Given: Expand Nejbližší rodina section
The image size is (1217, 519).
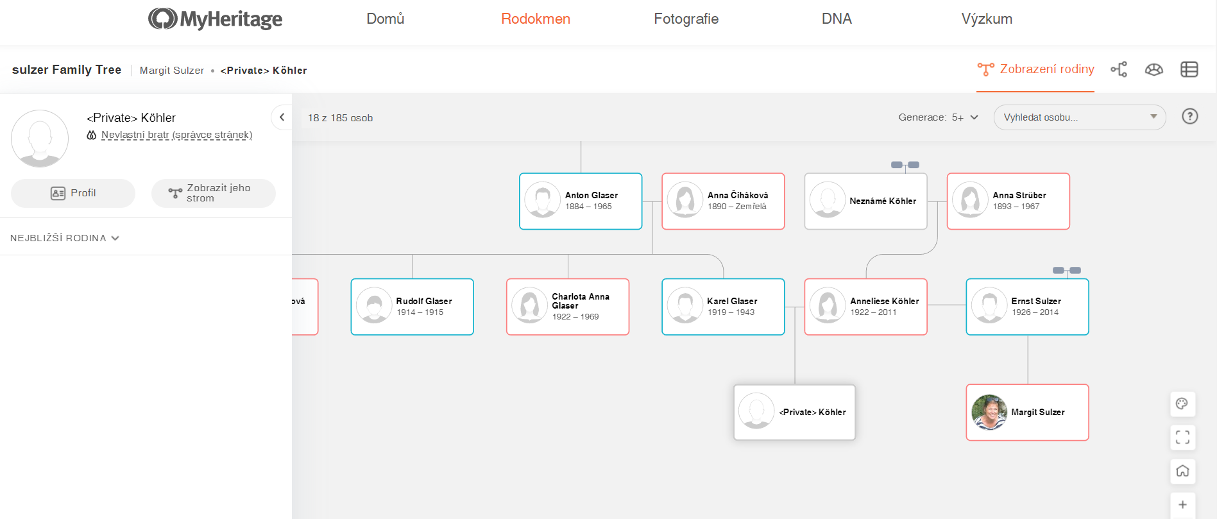Looking at the screenshot, I should click(x=65, y=238).
